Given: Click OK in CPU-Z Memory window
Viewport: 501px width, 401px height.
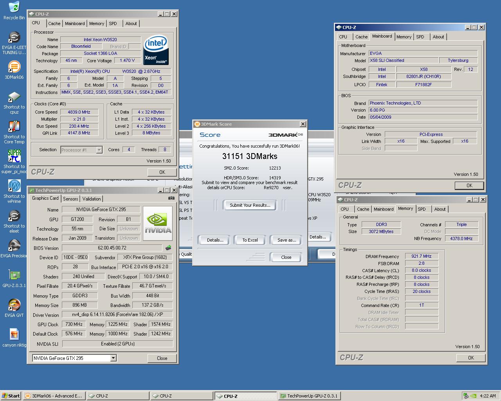Looking at the screenshot, I should [x=471, y=358].
